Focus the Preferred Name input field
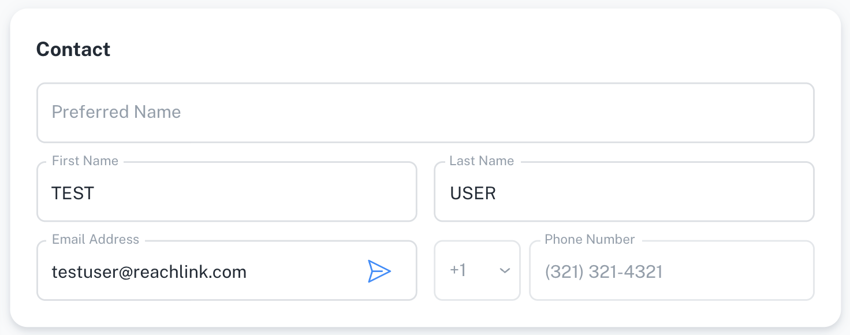 [425, 113]
